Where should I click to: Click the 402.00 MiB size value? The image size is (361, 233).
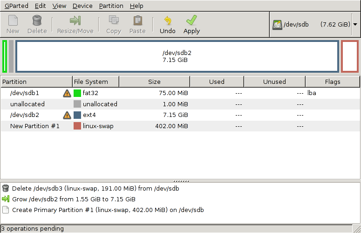click(171, 126)
